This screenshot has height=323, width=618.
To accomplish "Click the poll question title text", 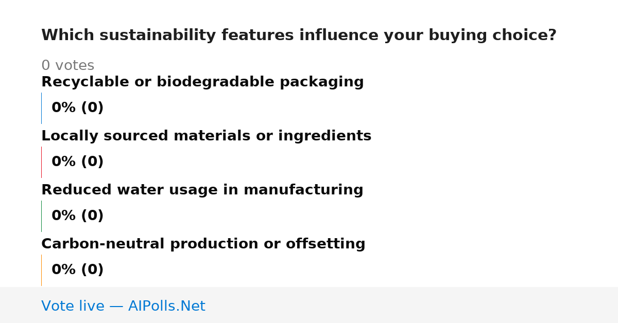I will (x=299, y=35).
